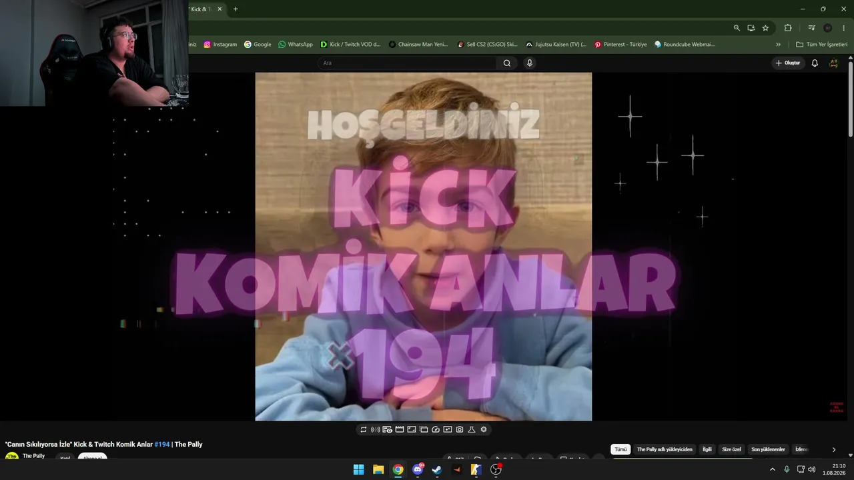
Task: Start voice search with the microphone
Action: click(530, 63)
